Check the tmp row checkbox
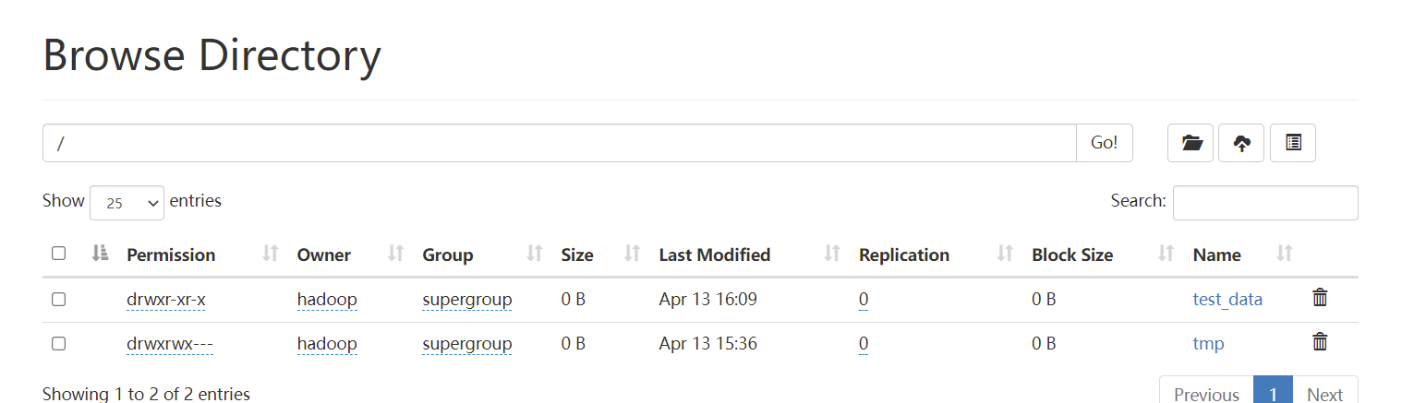 (x=59, y=343)
